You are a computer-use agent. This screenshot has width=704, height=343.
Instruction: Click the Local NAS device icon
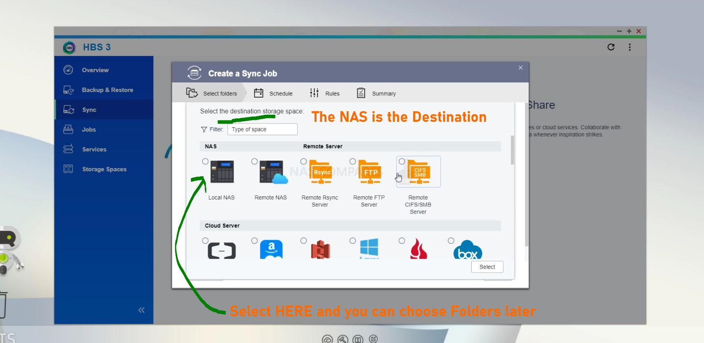pyautogui.click(x=222, y=172)
